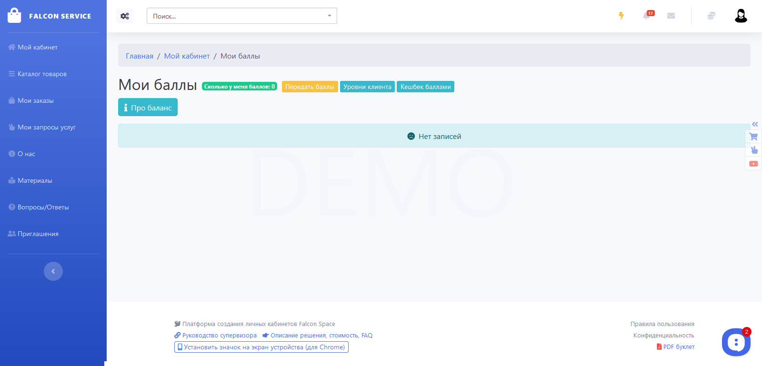This screenshot has height=366, width=762.
Task: Click the shopping cart icon on the right edge
Action: [753, 137]
